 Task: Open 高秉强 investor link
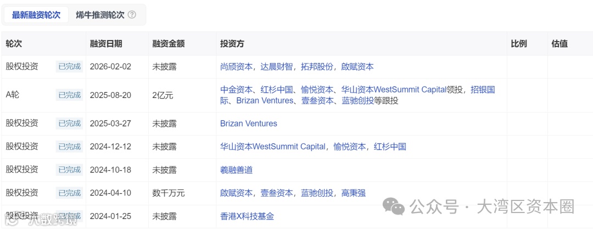(x=353, y=193)
